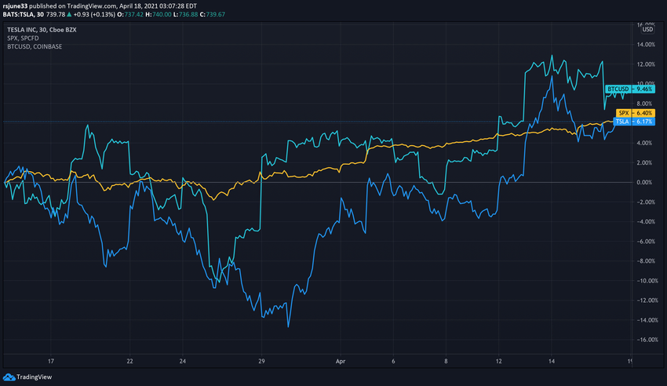Screen dimensions: 667x386
Task: Click the 24 date label on time axis
Action: 183,362
